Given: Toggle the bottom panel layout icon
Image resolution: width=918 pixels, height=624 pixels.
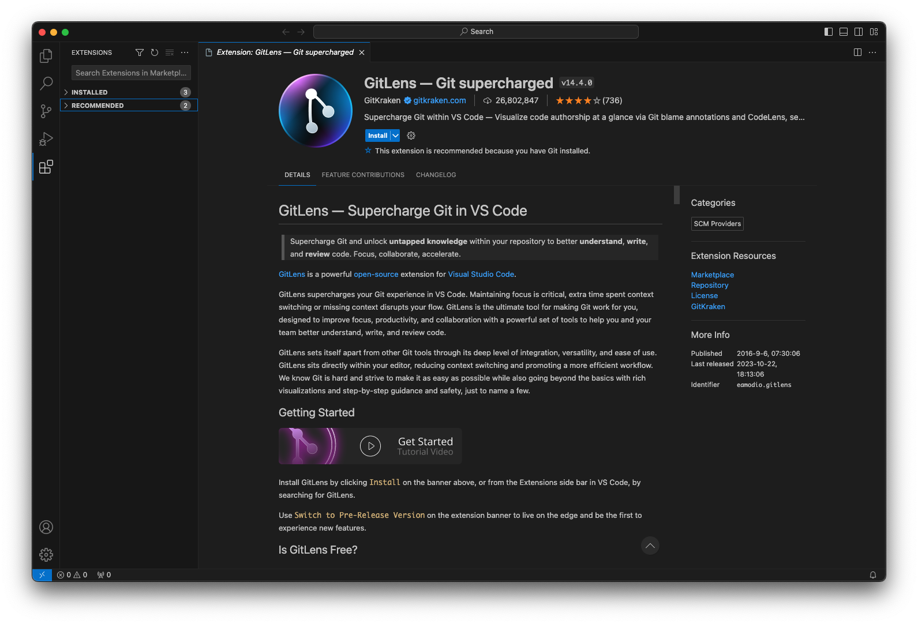Looking at the screenshot, I should [844, 32].
